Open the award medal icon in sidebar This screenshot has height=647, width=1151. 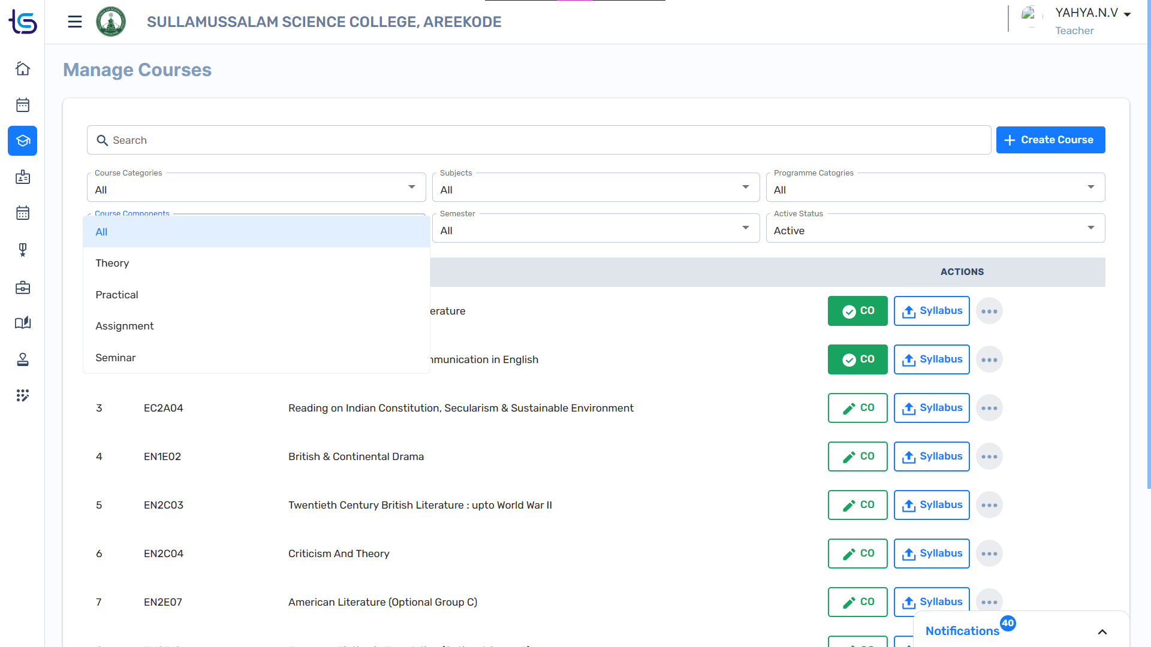(x=23, y=250)
